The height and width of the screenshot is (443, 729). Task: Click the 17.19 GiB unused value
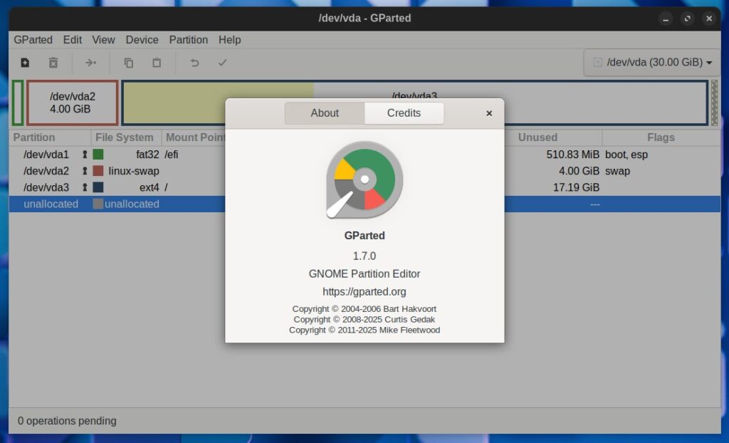point(576,187)
